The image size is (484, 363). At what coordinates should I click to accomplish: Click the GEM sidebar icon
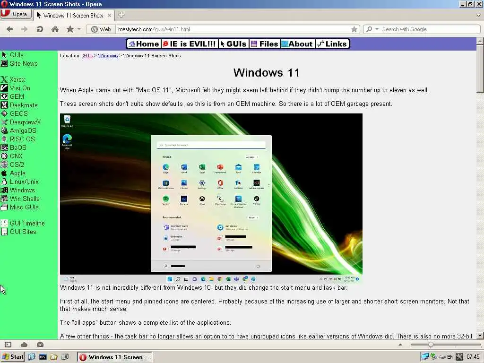4,96
